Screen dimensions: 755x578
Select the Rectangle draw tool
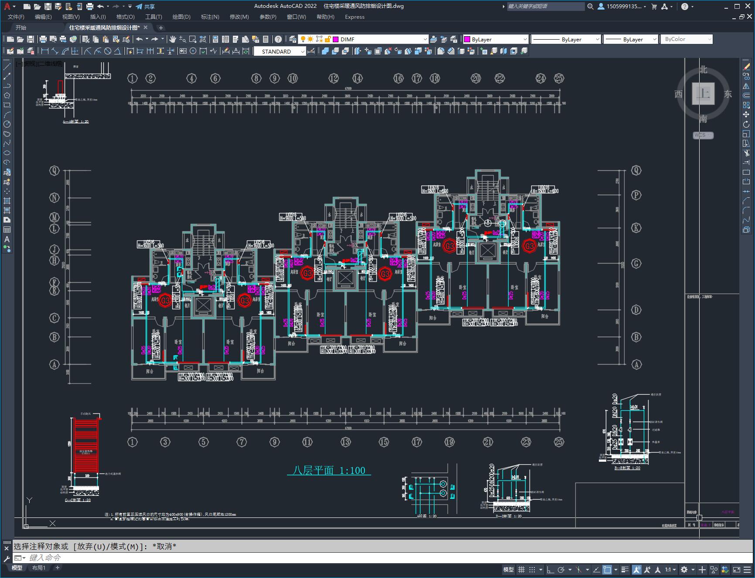coord(7,105)
